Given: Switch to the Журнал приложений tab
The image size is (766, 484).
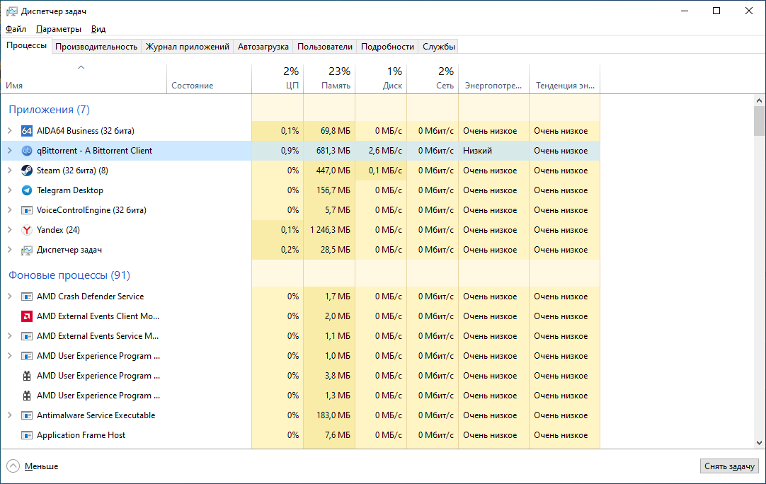Looking at the screenshot, I should (187, 47).
